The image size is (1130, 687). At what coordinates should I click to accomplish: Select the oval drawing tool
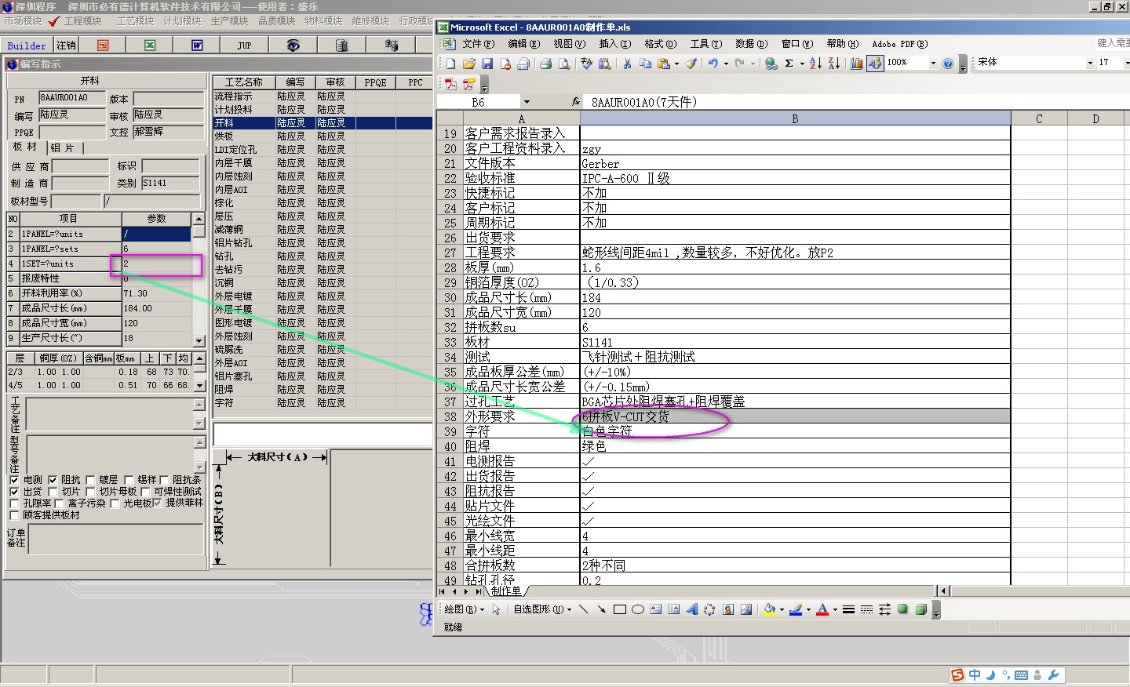tap(637, 609)
